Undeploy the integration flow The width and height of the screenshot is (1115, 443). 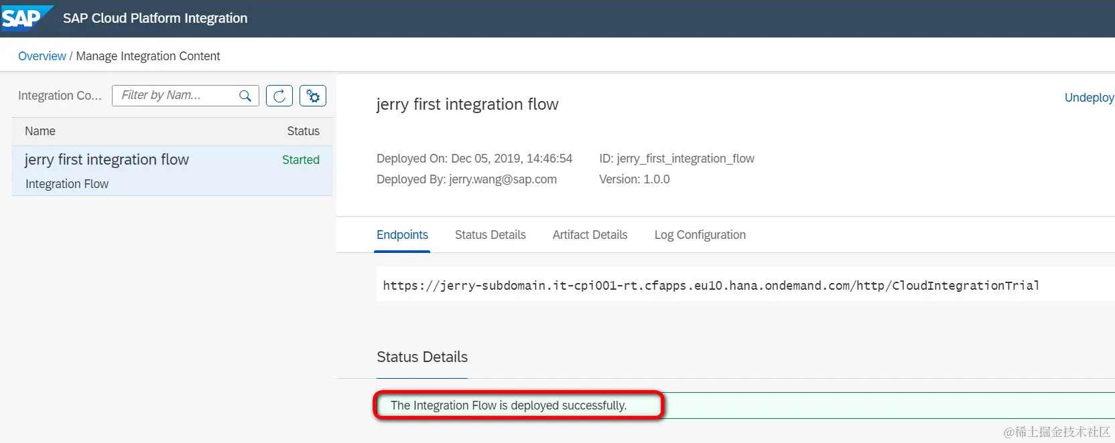pyautogui.click(x=1089, y=98)
